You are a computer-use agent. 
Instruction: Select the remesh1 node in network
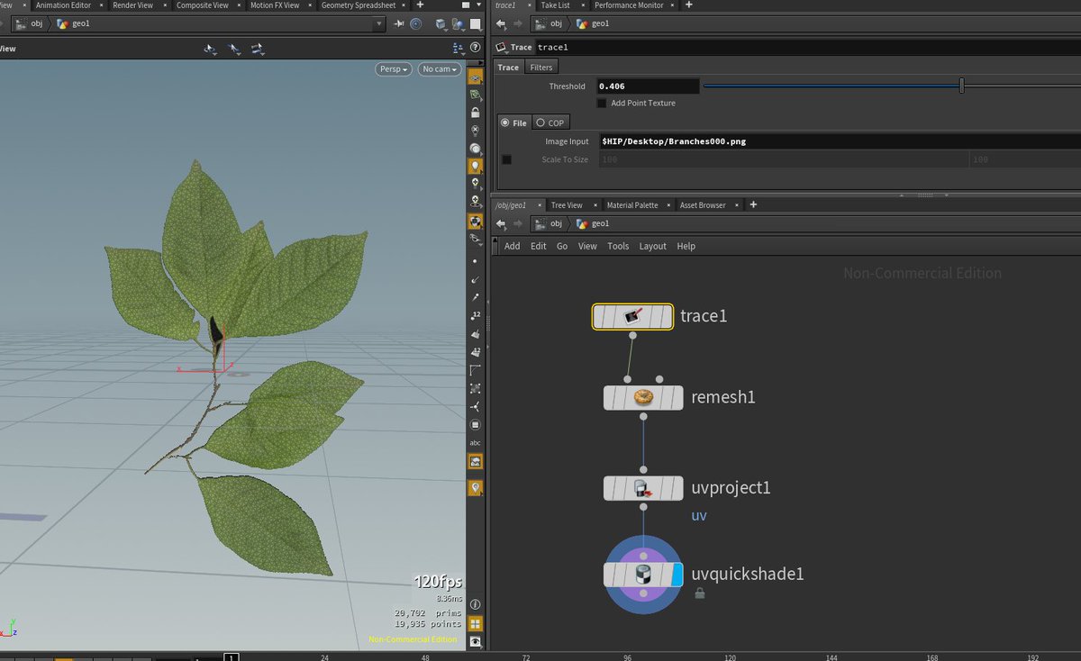click(643, 397)
